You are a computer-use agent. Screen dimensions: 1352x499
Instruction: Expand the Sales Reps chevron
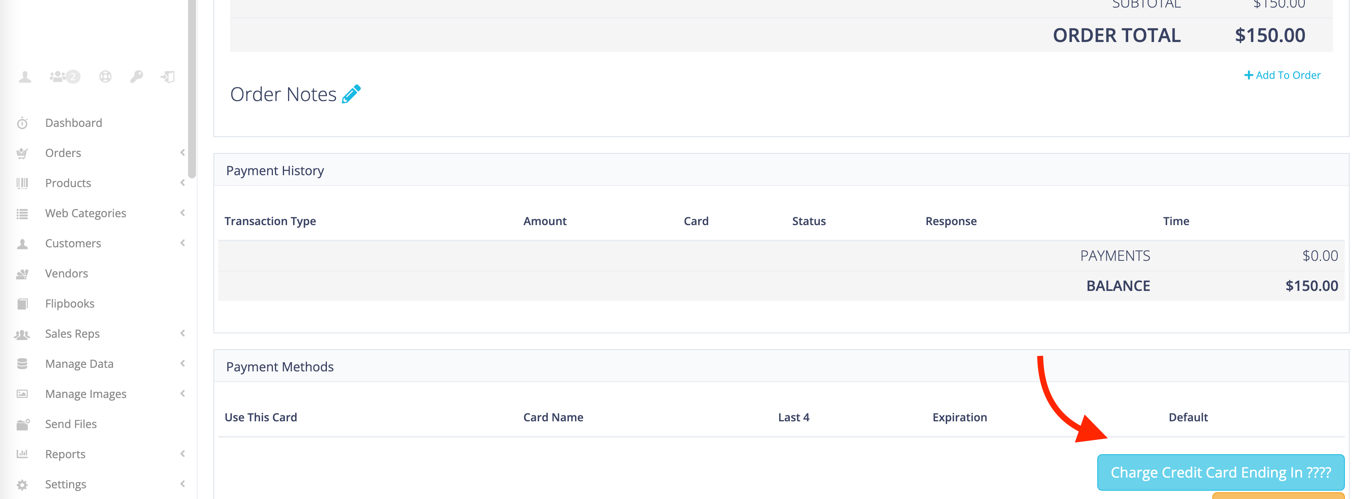(182, 333)
